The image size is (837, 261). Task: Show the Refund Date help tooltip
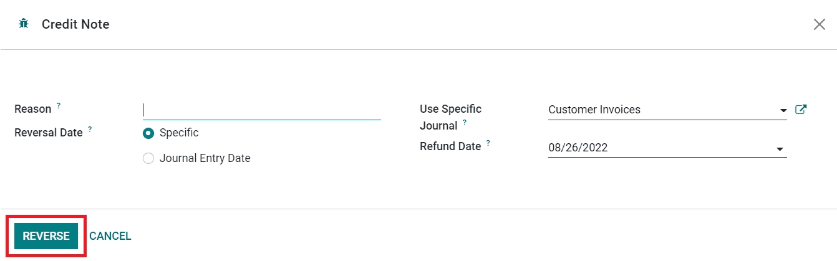pyautogui.click(x=488, y=143)
